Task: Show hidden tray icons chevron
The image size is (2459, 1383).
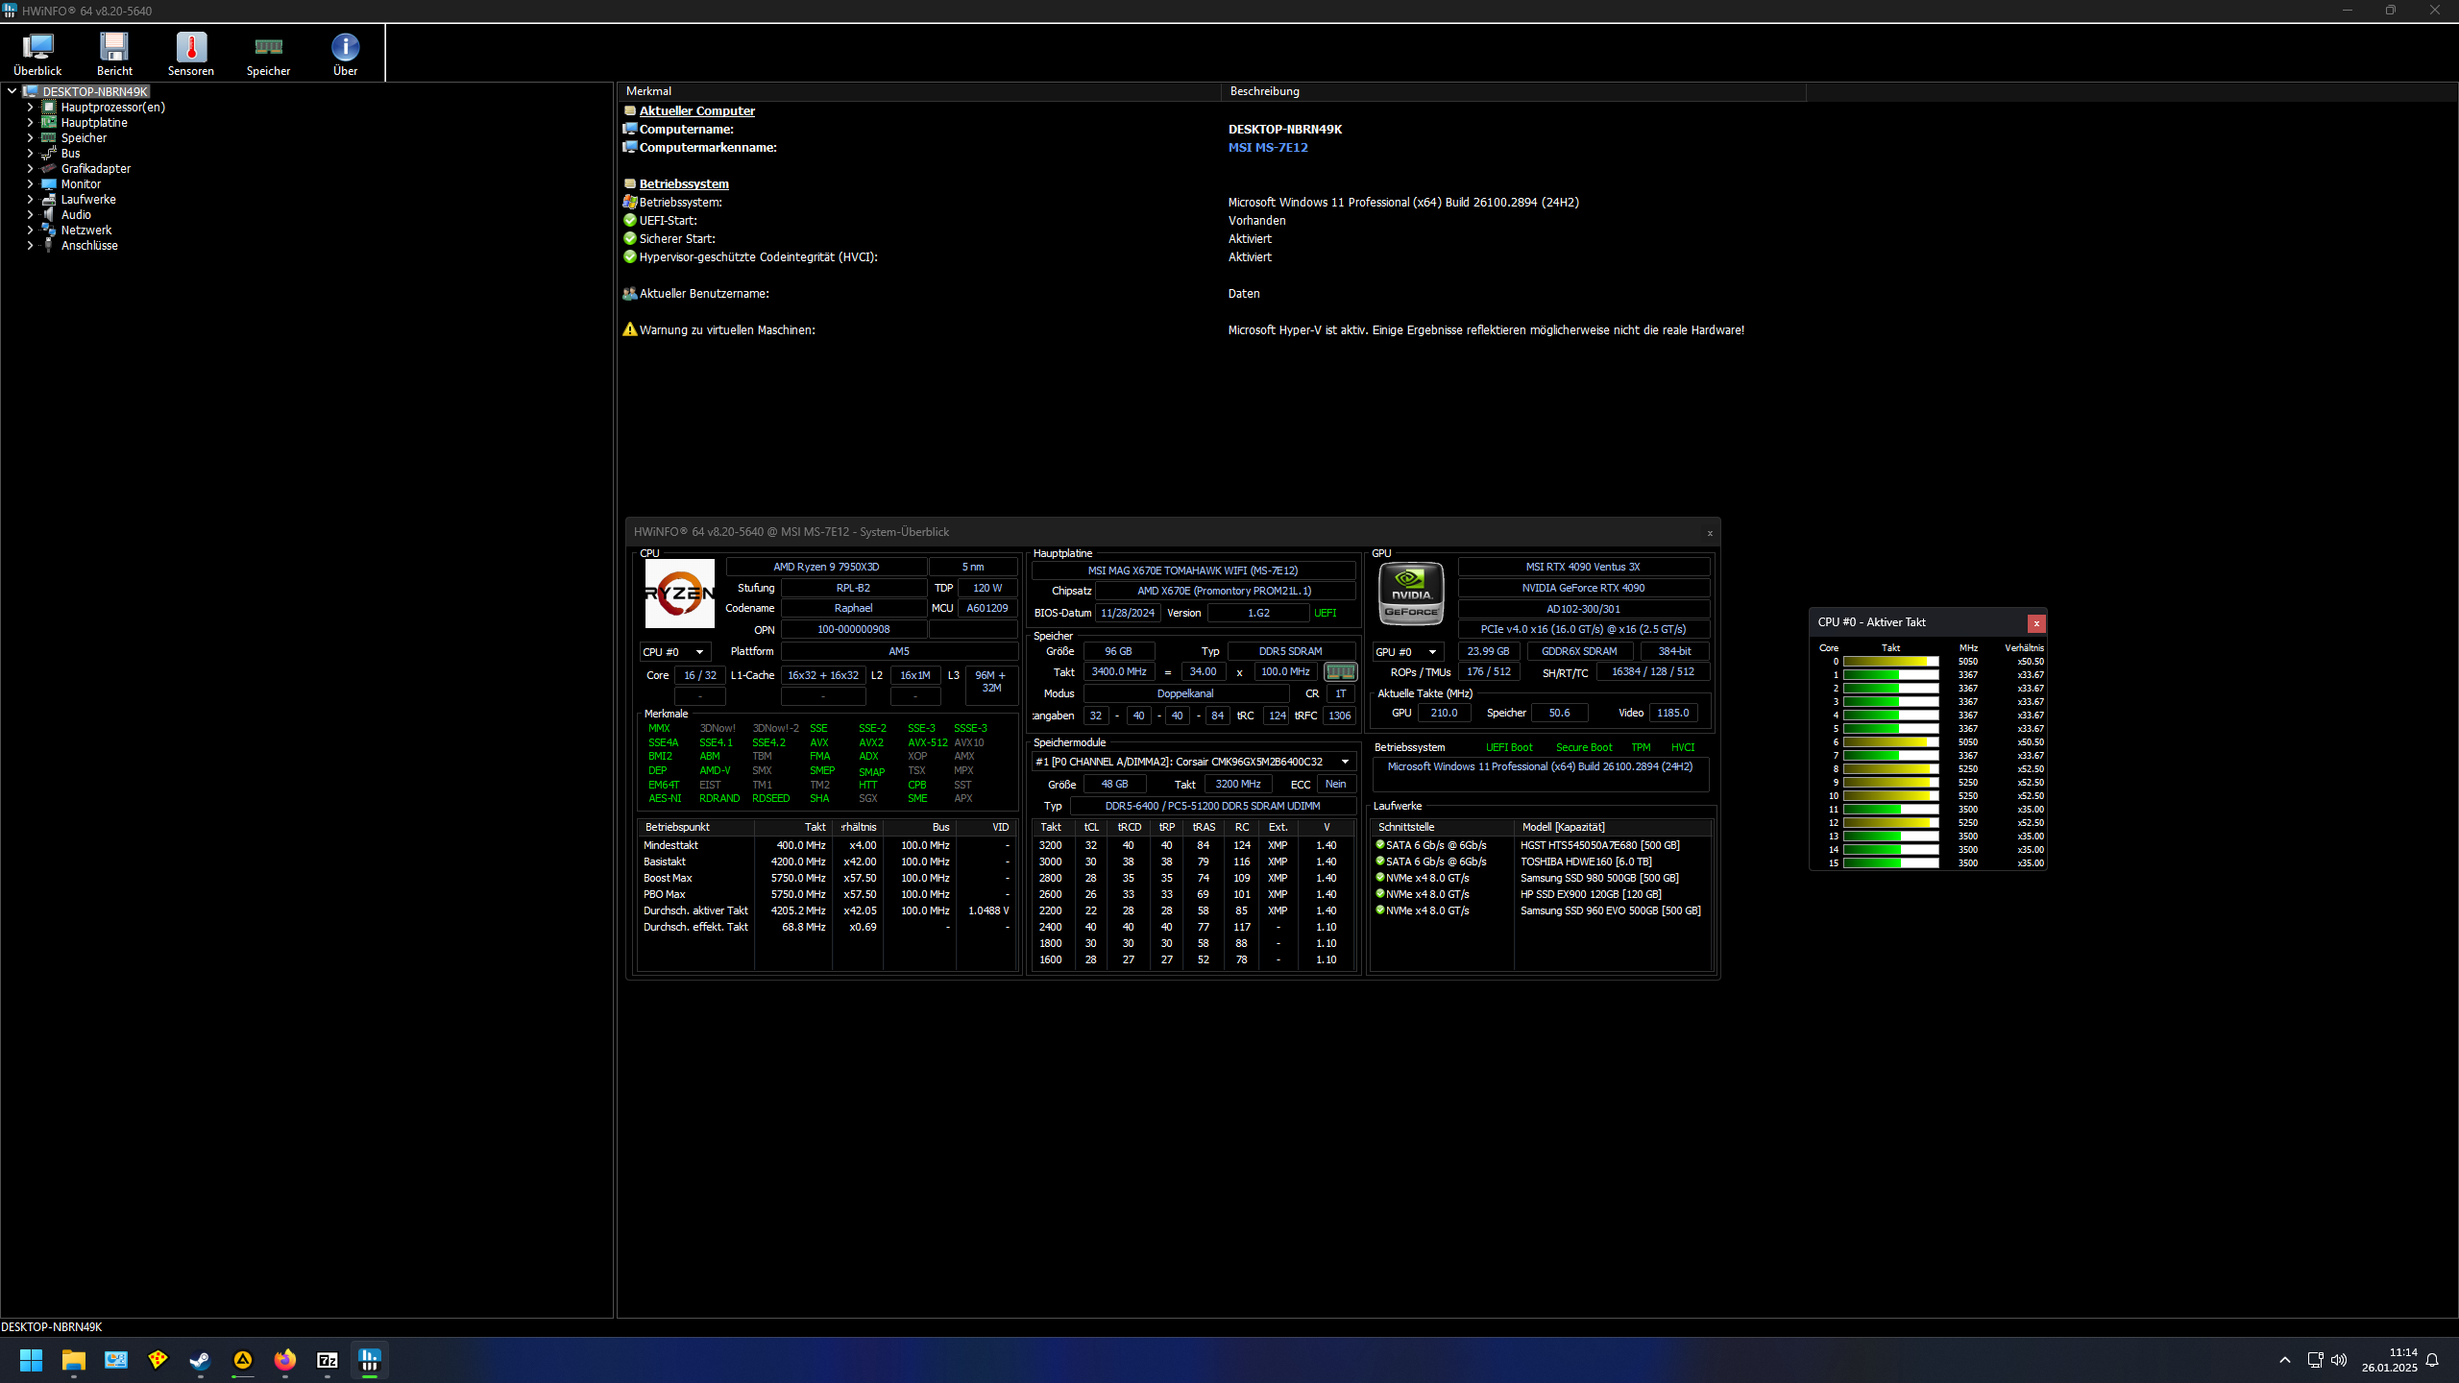Action: coord(2285,1360)
